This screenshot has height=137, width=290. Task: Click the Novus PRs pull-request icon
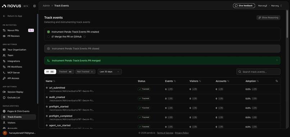coord(4,30)
